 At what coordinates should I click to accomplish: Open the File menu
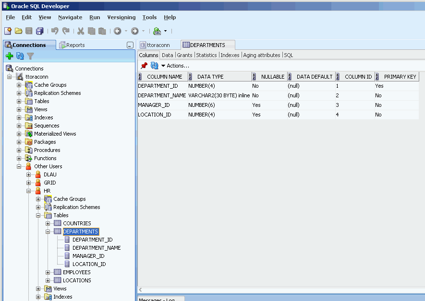tap(11, 17)
